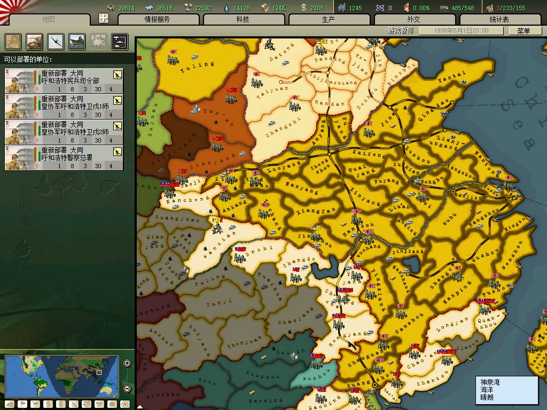Click the transport capacity icon showing 485/548
Viewport: 547px width, 410px height.
pos(444,7)
